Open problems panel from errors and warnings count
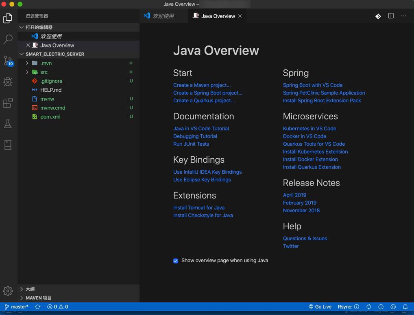This screenshot has height=315, width=414. [58, 306]
